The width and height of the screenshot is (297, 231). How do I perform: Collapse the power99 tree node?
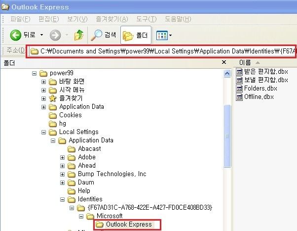(34, 73)
